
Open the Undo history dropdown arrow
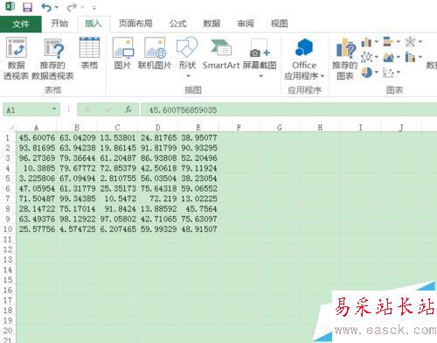(57, 7)
